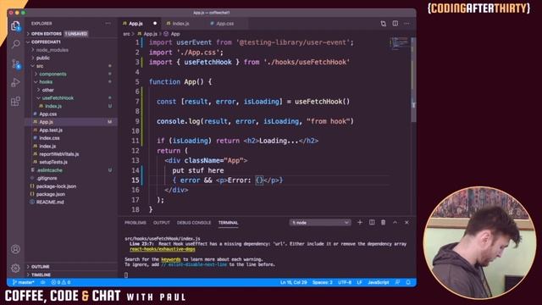Switch to the App.css editor tab
The width and height of the screenshot is (542, 305).
pyautogui.click(x=224, y=24)
